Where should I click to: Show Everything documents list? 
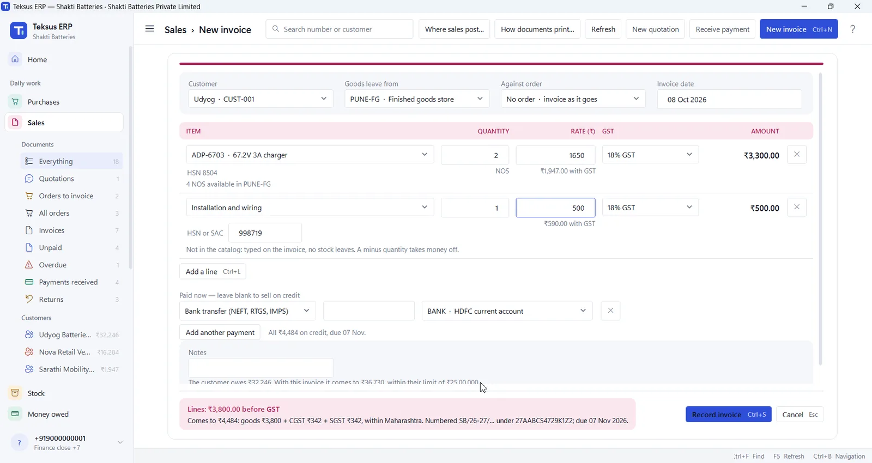pos(72,161)
